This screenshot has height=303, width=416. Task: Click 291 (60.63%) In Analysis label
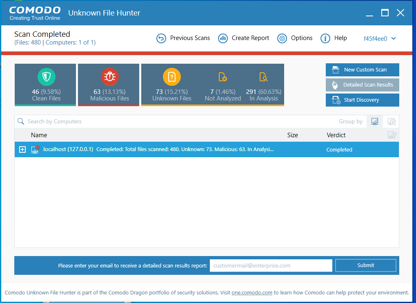263,95
